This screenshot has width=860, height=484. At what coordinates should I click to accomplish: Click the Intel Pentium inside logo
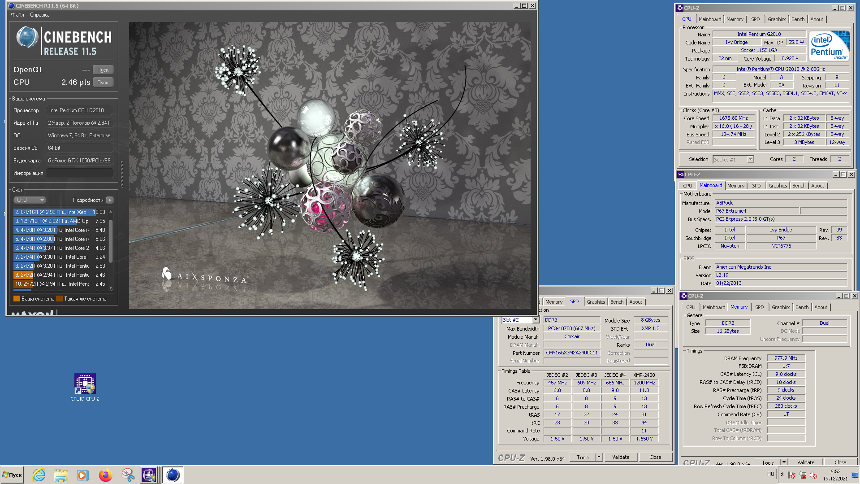click(830, 46)
